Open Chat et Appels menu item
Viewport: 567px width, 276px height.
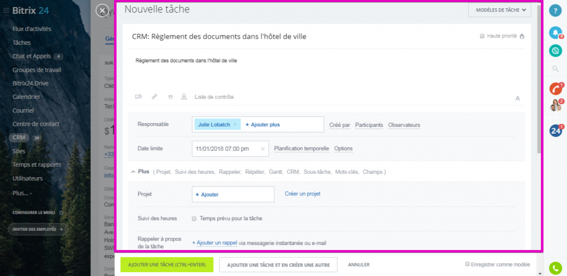coord(33,56)
